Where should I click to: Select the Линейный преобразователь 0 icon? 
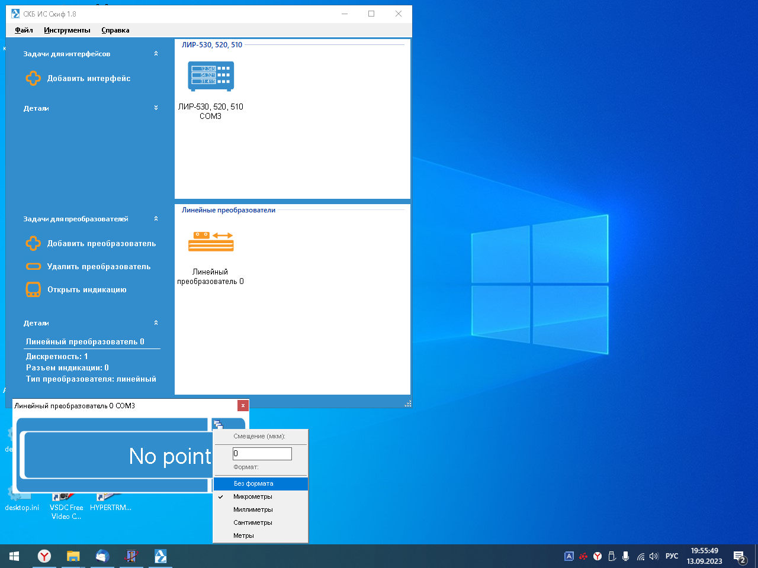click(x=211, y=242)
